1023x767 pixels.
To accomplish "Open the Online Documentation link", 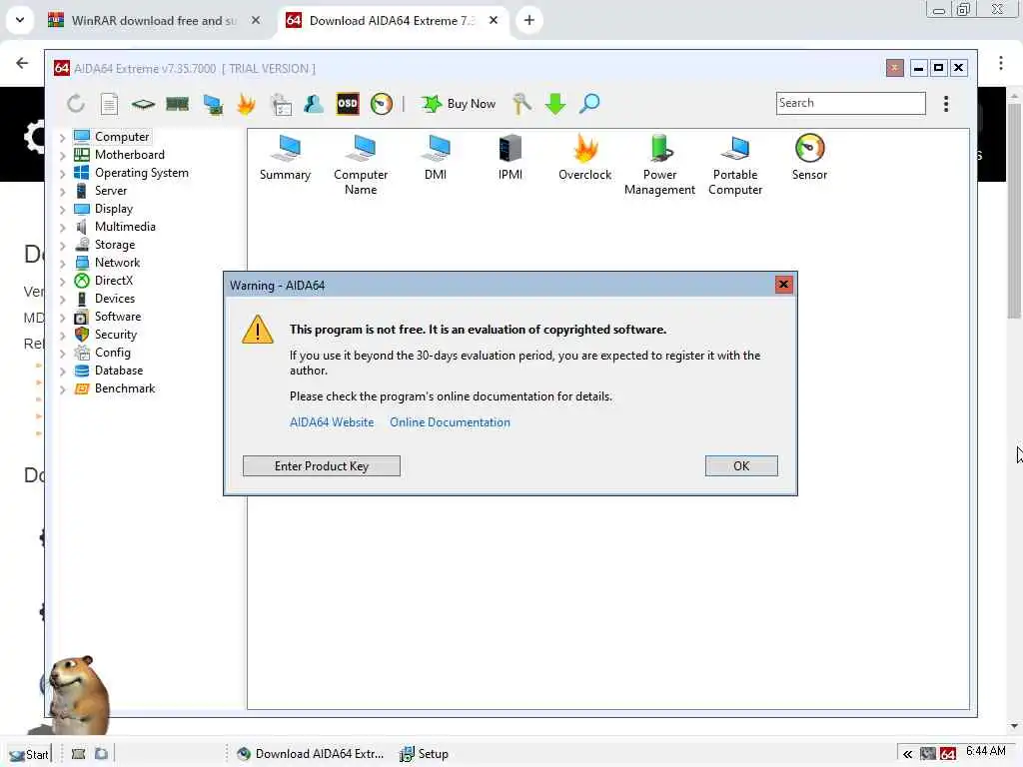I will coord(451,422).
